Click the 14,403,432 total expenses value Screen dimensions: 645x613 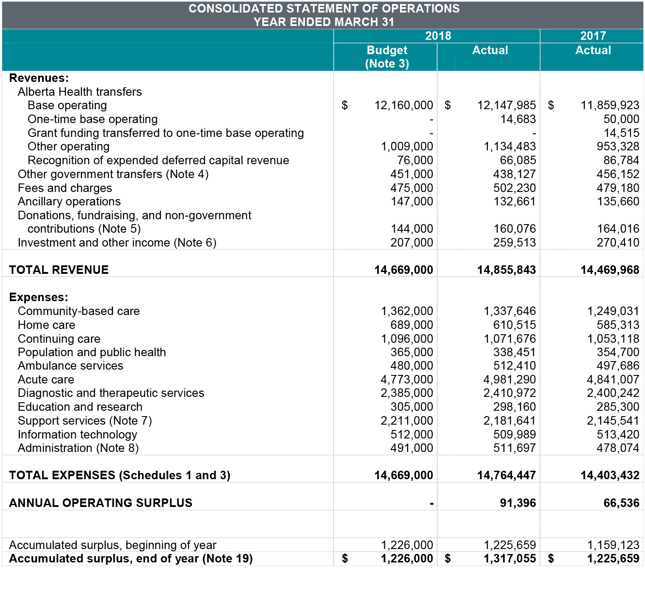(610, 476)
